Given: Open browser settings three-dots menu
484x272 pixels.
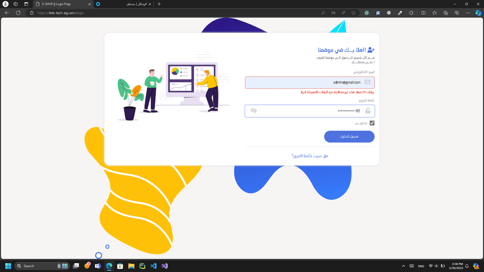Looking at the screenshot, I should pos(467,13).
